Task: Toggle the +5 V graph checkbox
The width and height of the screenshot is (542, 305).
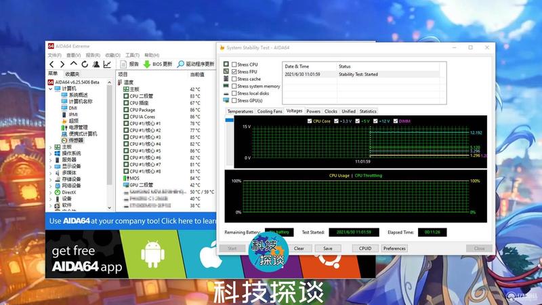Action: click(x=358, y=121)
